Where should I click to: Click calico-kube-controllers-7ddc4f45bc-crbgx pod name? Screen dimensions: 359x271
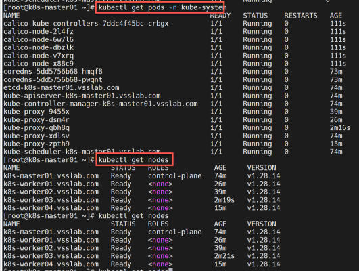point(86,24)
